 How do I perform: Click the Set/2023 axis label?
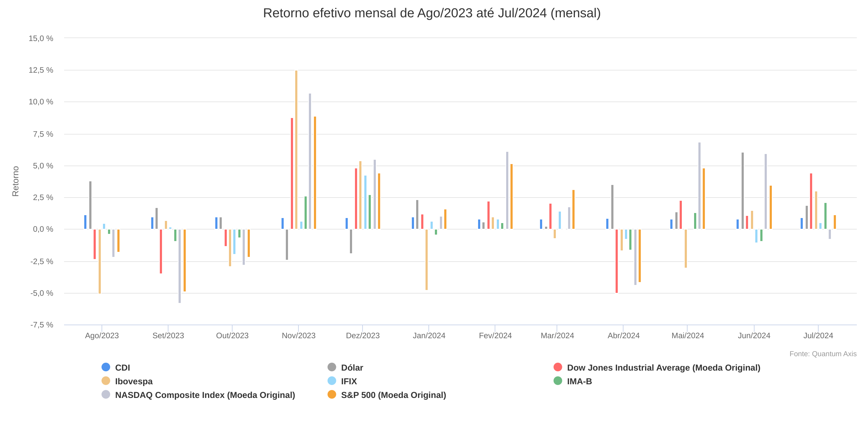click(x=168, y=336)
